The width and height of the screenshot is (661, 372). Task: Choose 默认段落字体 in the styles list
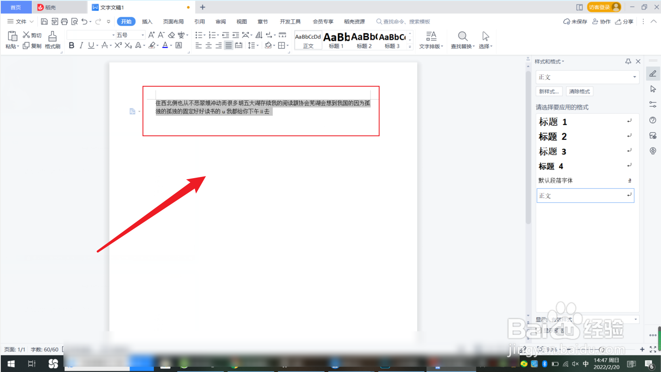point(585,180)
